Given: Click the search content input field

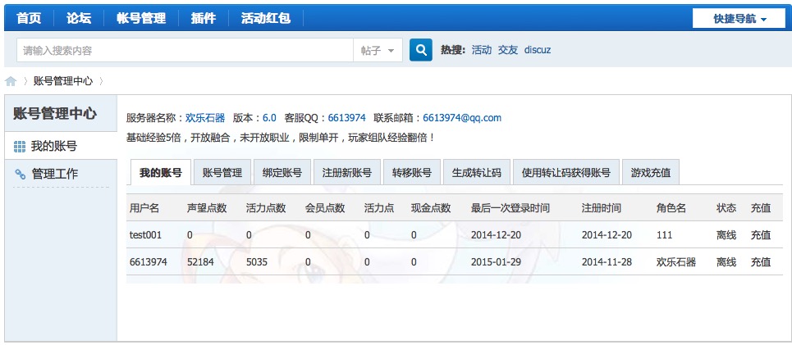Looking at the screenshot, I should click(x=185, y=50).
